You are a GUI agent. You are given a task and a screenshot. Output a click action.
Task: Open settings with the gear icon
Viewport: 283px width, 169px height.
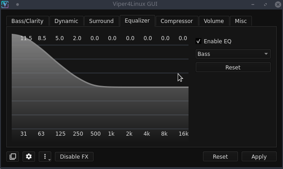click(x=29, y=156)
